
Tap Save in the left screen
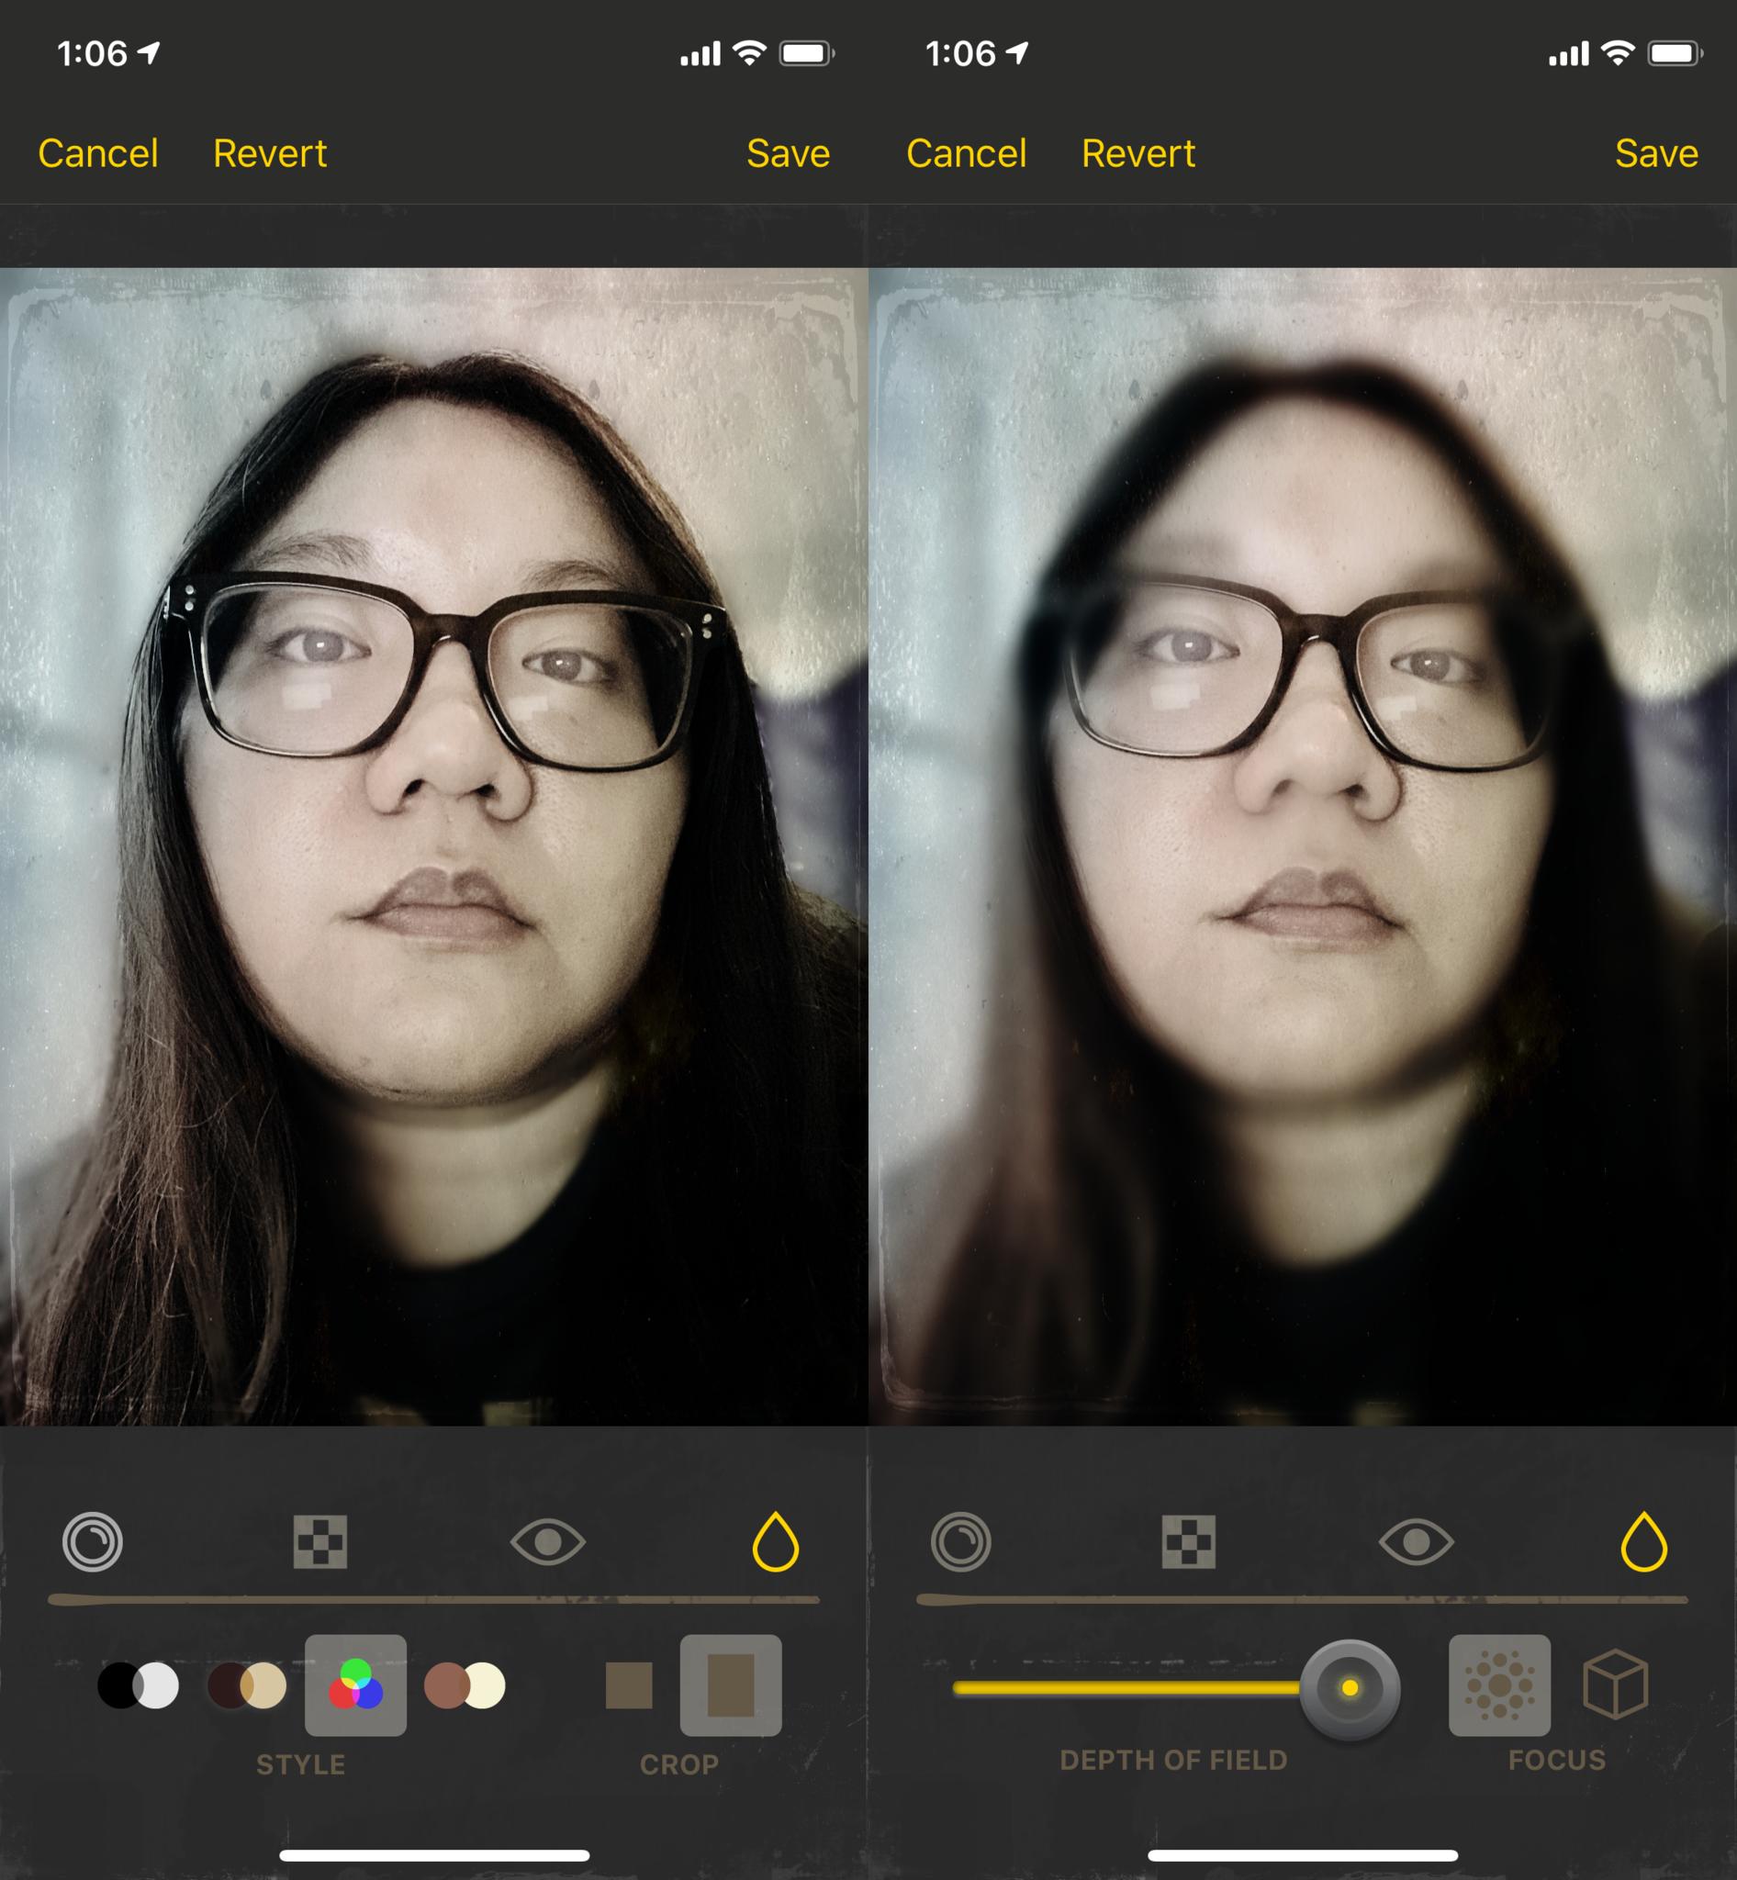click(x=788, y=153)
